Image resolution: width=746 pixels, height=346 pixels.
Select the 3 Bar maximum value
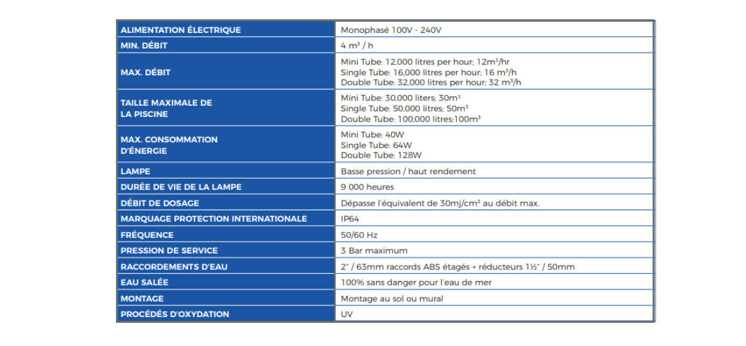click(374, 251)
